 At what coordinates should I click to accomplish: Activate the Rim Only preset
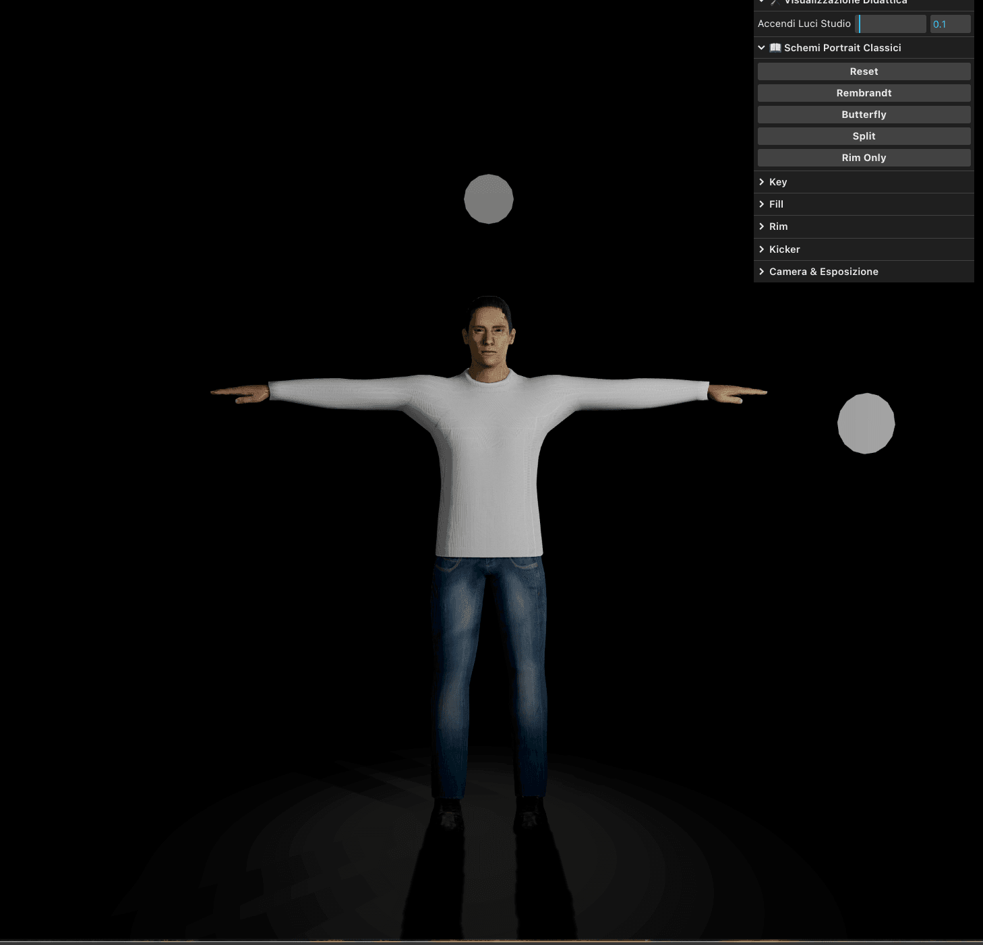coord(864,158)
